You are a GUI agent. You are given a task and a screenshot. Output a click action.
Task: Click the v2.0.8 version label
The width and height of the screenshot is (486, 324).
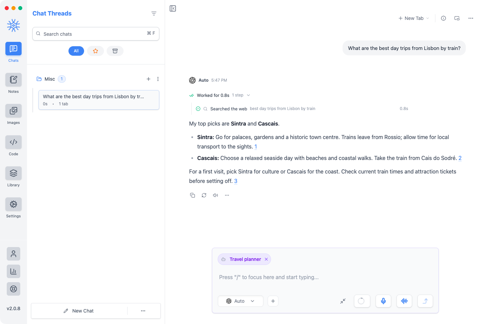(x=13, y=308)
